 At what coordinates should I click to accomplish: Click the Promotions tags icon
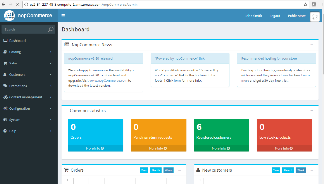(5, 86)
